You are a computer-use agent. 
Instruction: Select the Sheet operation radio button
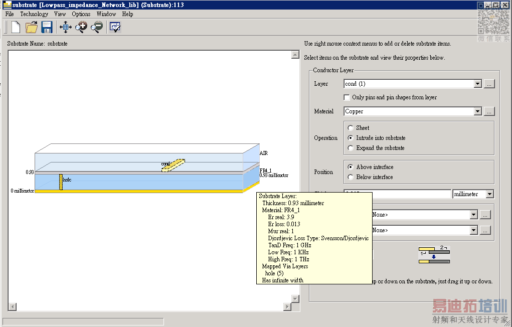[x=351, y=128]
